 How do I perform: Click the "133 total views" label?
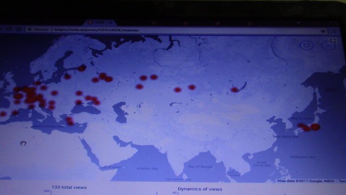(69, 187)
